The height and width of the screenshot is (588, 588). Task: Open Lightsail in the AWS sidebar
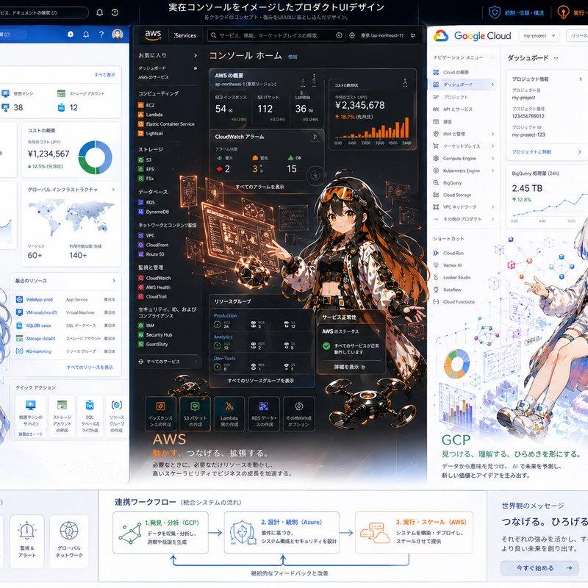coord(154,133)
